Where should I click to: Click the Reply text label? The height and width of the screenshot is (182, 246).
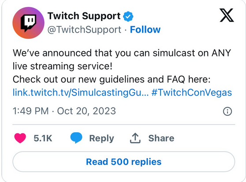[x=102, y=138]
